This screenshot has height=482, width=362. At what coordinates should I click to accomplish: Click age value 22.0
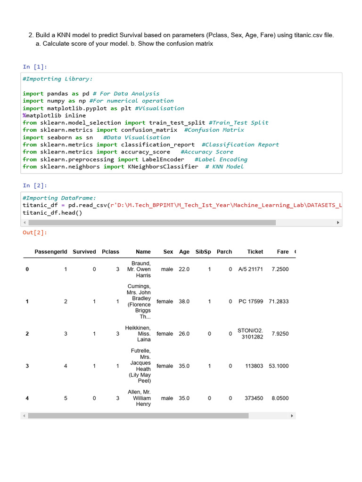click(x=184, y=269)
